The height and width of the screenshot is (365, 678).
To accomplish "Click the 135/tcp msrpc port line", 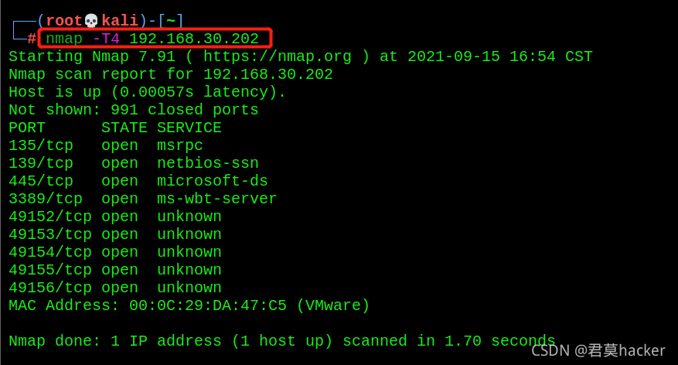I will [106, 145].
